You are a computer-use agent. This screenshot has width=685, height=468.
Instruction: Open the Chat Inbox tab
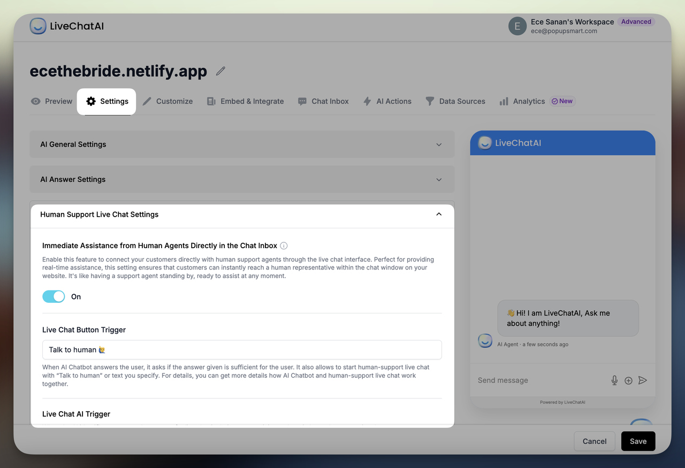tap(323, 101)
